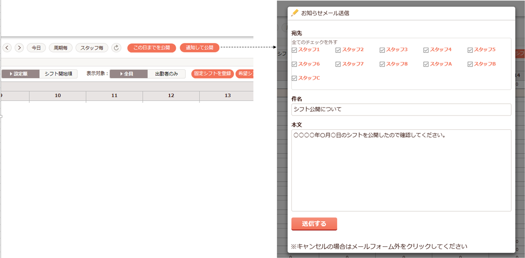Viewport: 525px width, 258px height.
Task: Switch to 周期毎 view
Action: click(61, 48)
